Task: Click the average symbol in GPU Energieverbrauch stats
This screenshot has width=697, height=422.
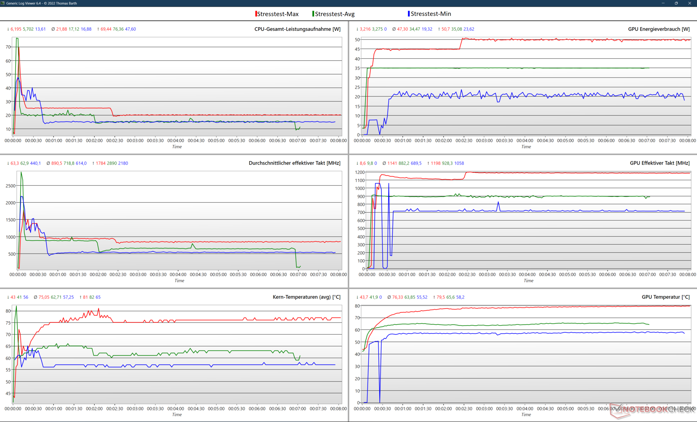Action: pos(394,29)
